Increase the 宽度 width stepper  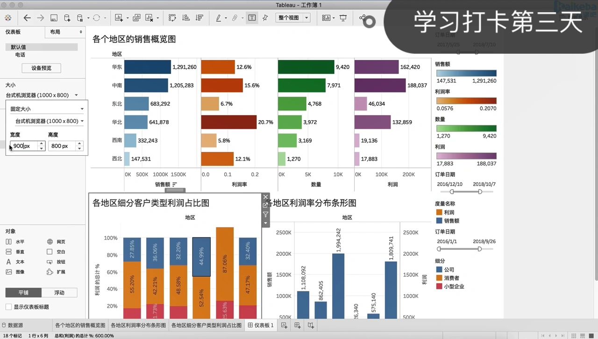pyautogui.click(x=41, y=144)
